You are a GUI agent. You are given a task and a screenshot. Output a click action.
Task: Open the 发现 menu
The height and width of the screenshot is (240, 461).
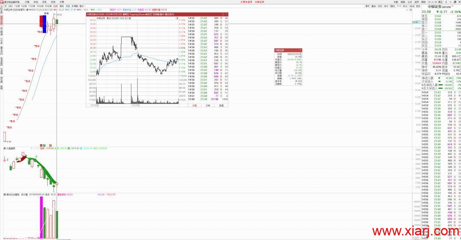[x=53, y=2]
